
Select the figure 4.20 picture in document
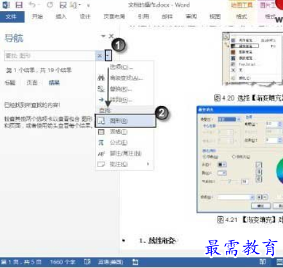coord(253,58)
